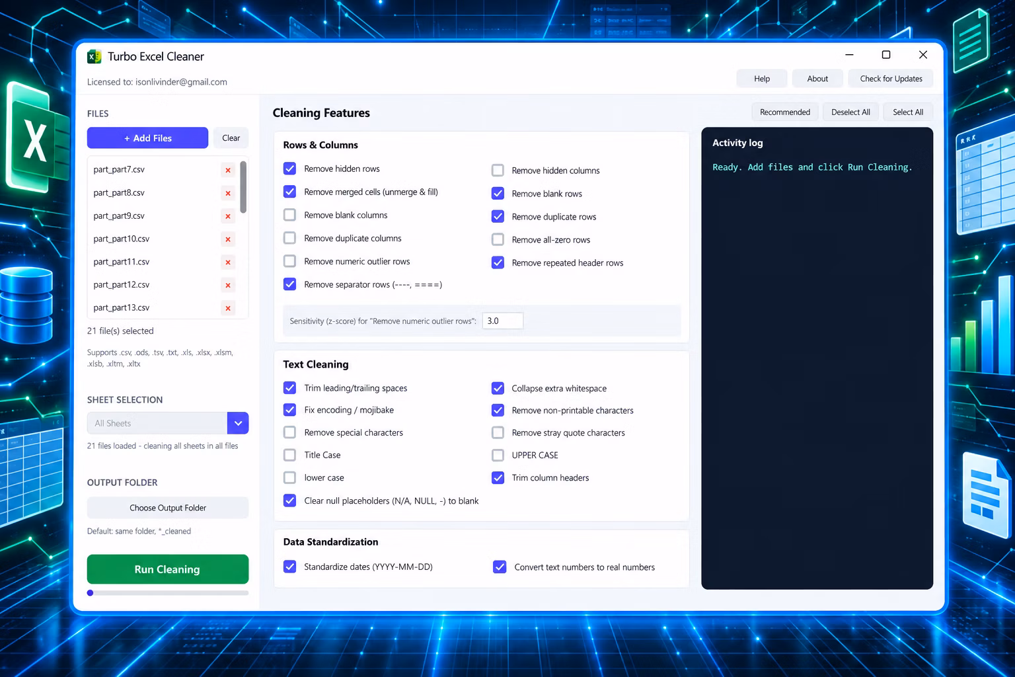Uncheck Fix encoding / mojibake
Viewport: 1015px width, 677px height.
pos(289,410)
